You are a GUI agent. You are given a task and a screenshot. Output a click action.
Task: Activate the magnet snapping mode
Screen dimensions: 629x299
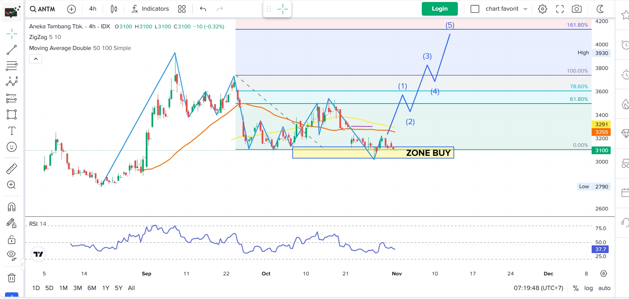pos(12,207)
